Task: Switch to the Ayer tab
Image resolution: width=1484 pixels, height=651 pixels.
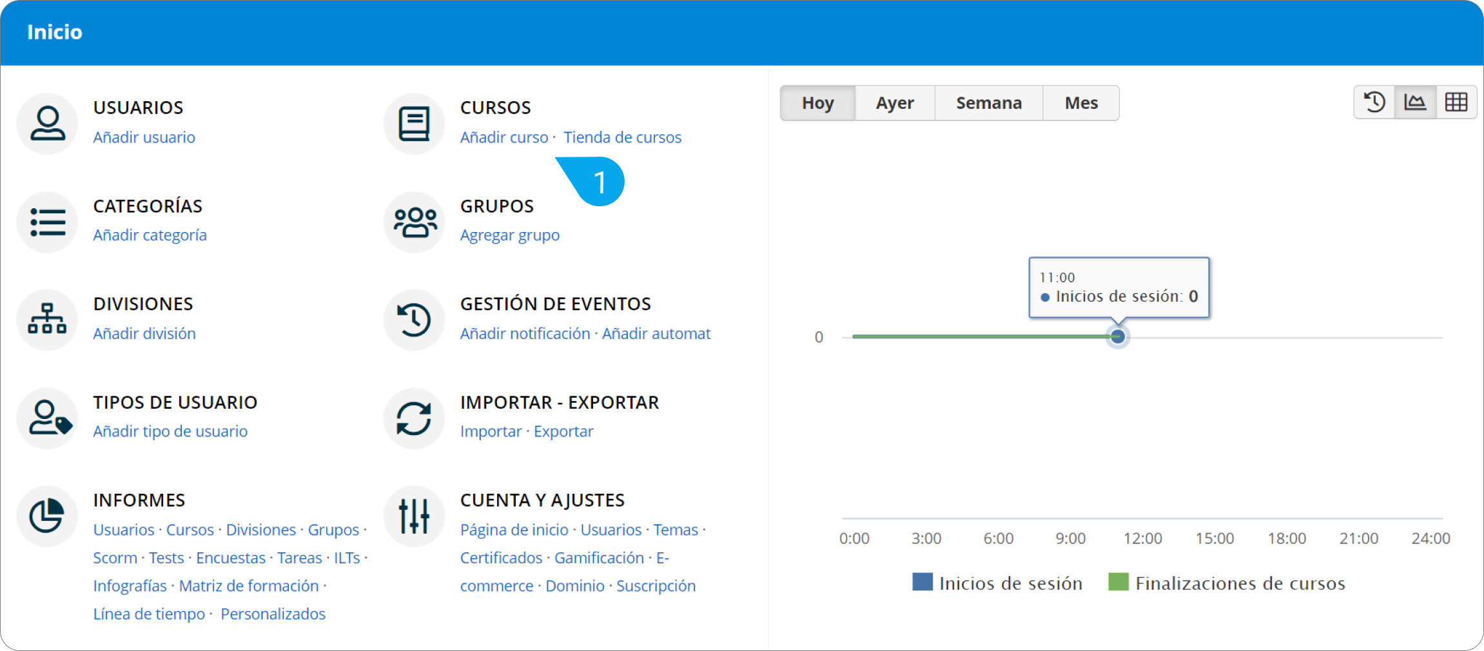Action: point(894,103)
